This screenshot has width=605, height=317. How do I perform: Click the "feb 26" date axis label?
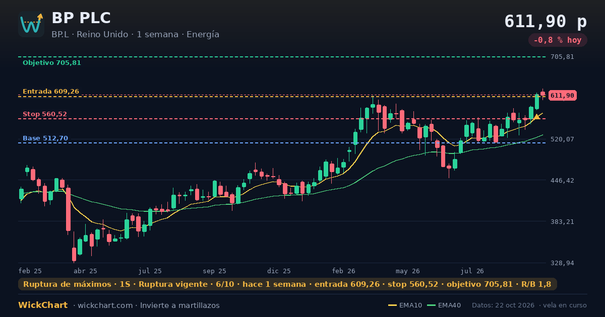(x=344, y=271)
